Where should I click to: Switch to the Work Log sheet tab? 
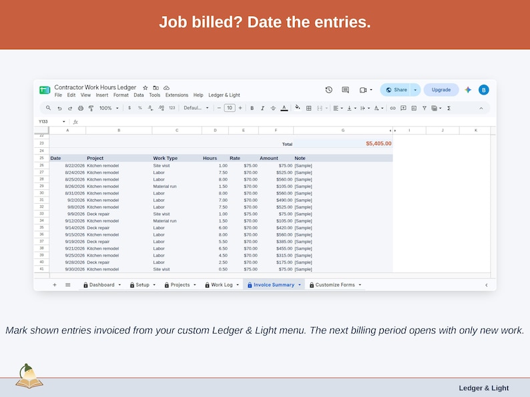pos(222,284)
